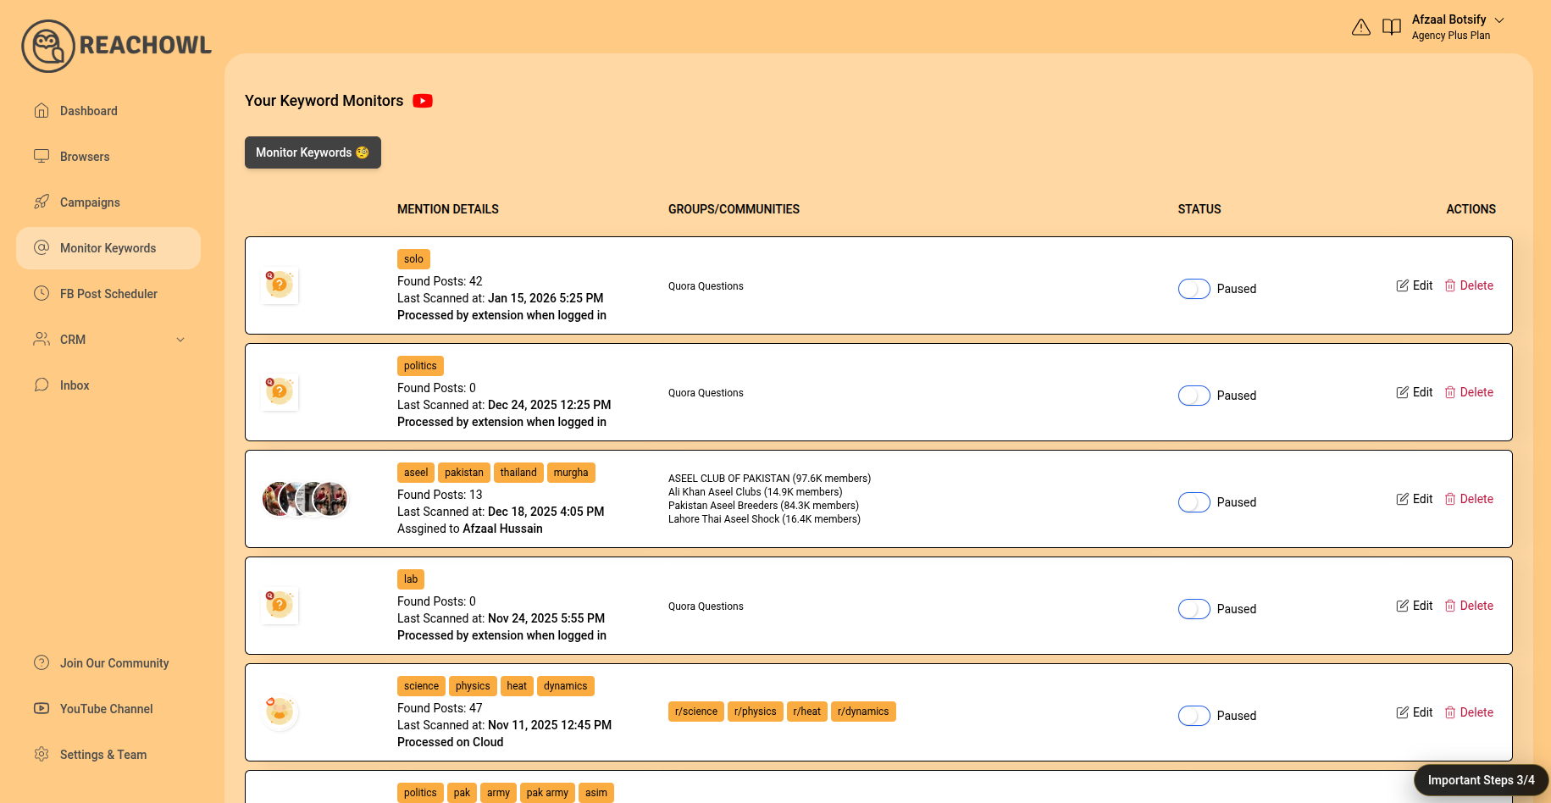1551x803 pixels.
Task: Open Campaigns in sidebar
Action: (x=108, y=202)
